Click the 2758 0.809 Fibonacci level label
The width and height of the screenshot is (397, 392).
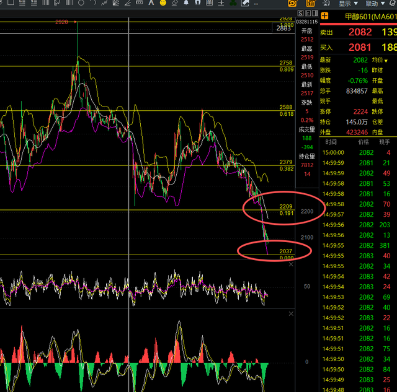point(287,66)
